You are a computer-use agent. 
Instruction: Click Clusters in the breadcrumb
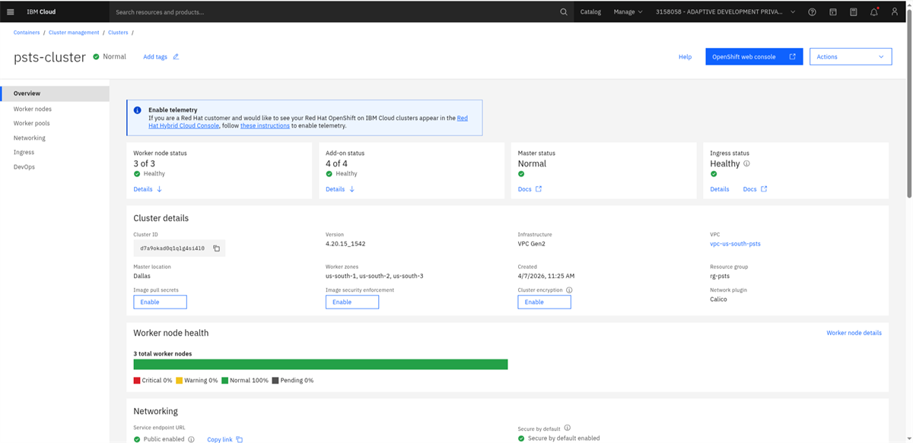pyautogui.click(x=118, y=33)
